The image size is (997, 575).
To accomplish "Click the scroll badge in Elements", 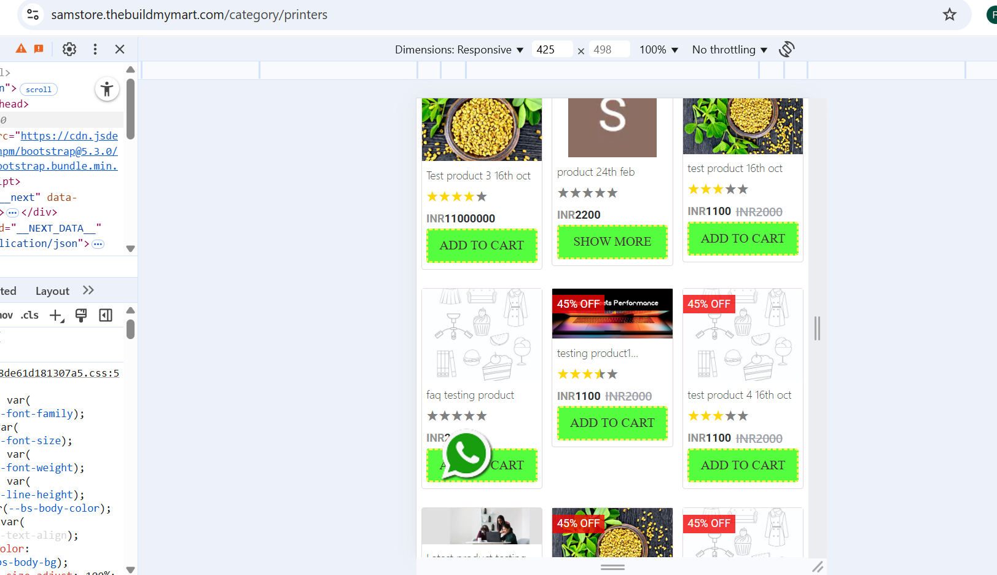I will pyautogui.click(x=39, y=90).
